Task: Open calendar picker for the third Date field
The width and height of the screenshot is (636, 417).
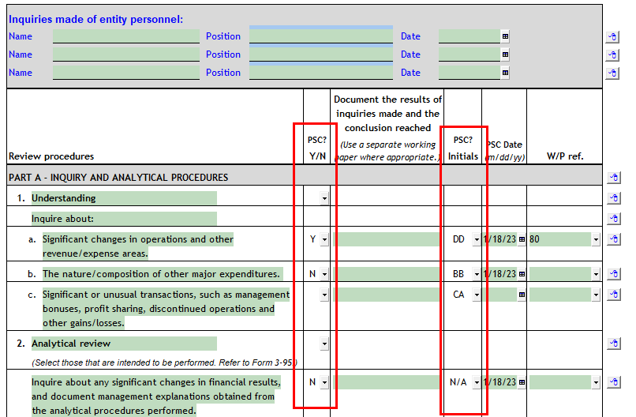Action: point(505,73)
